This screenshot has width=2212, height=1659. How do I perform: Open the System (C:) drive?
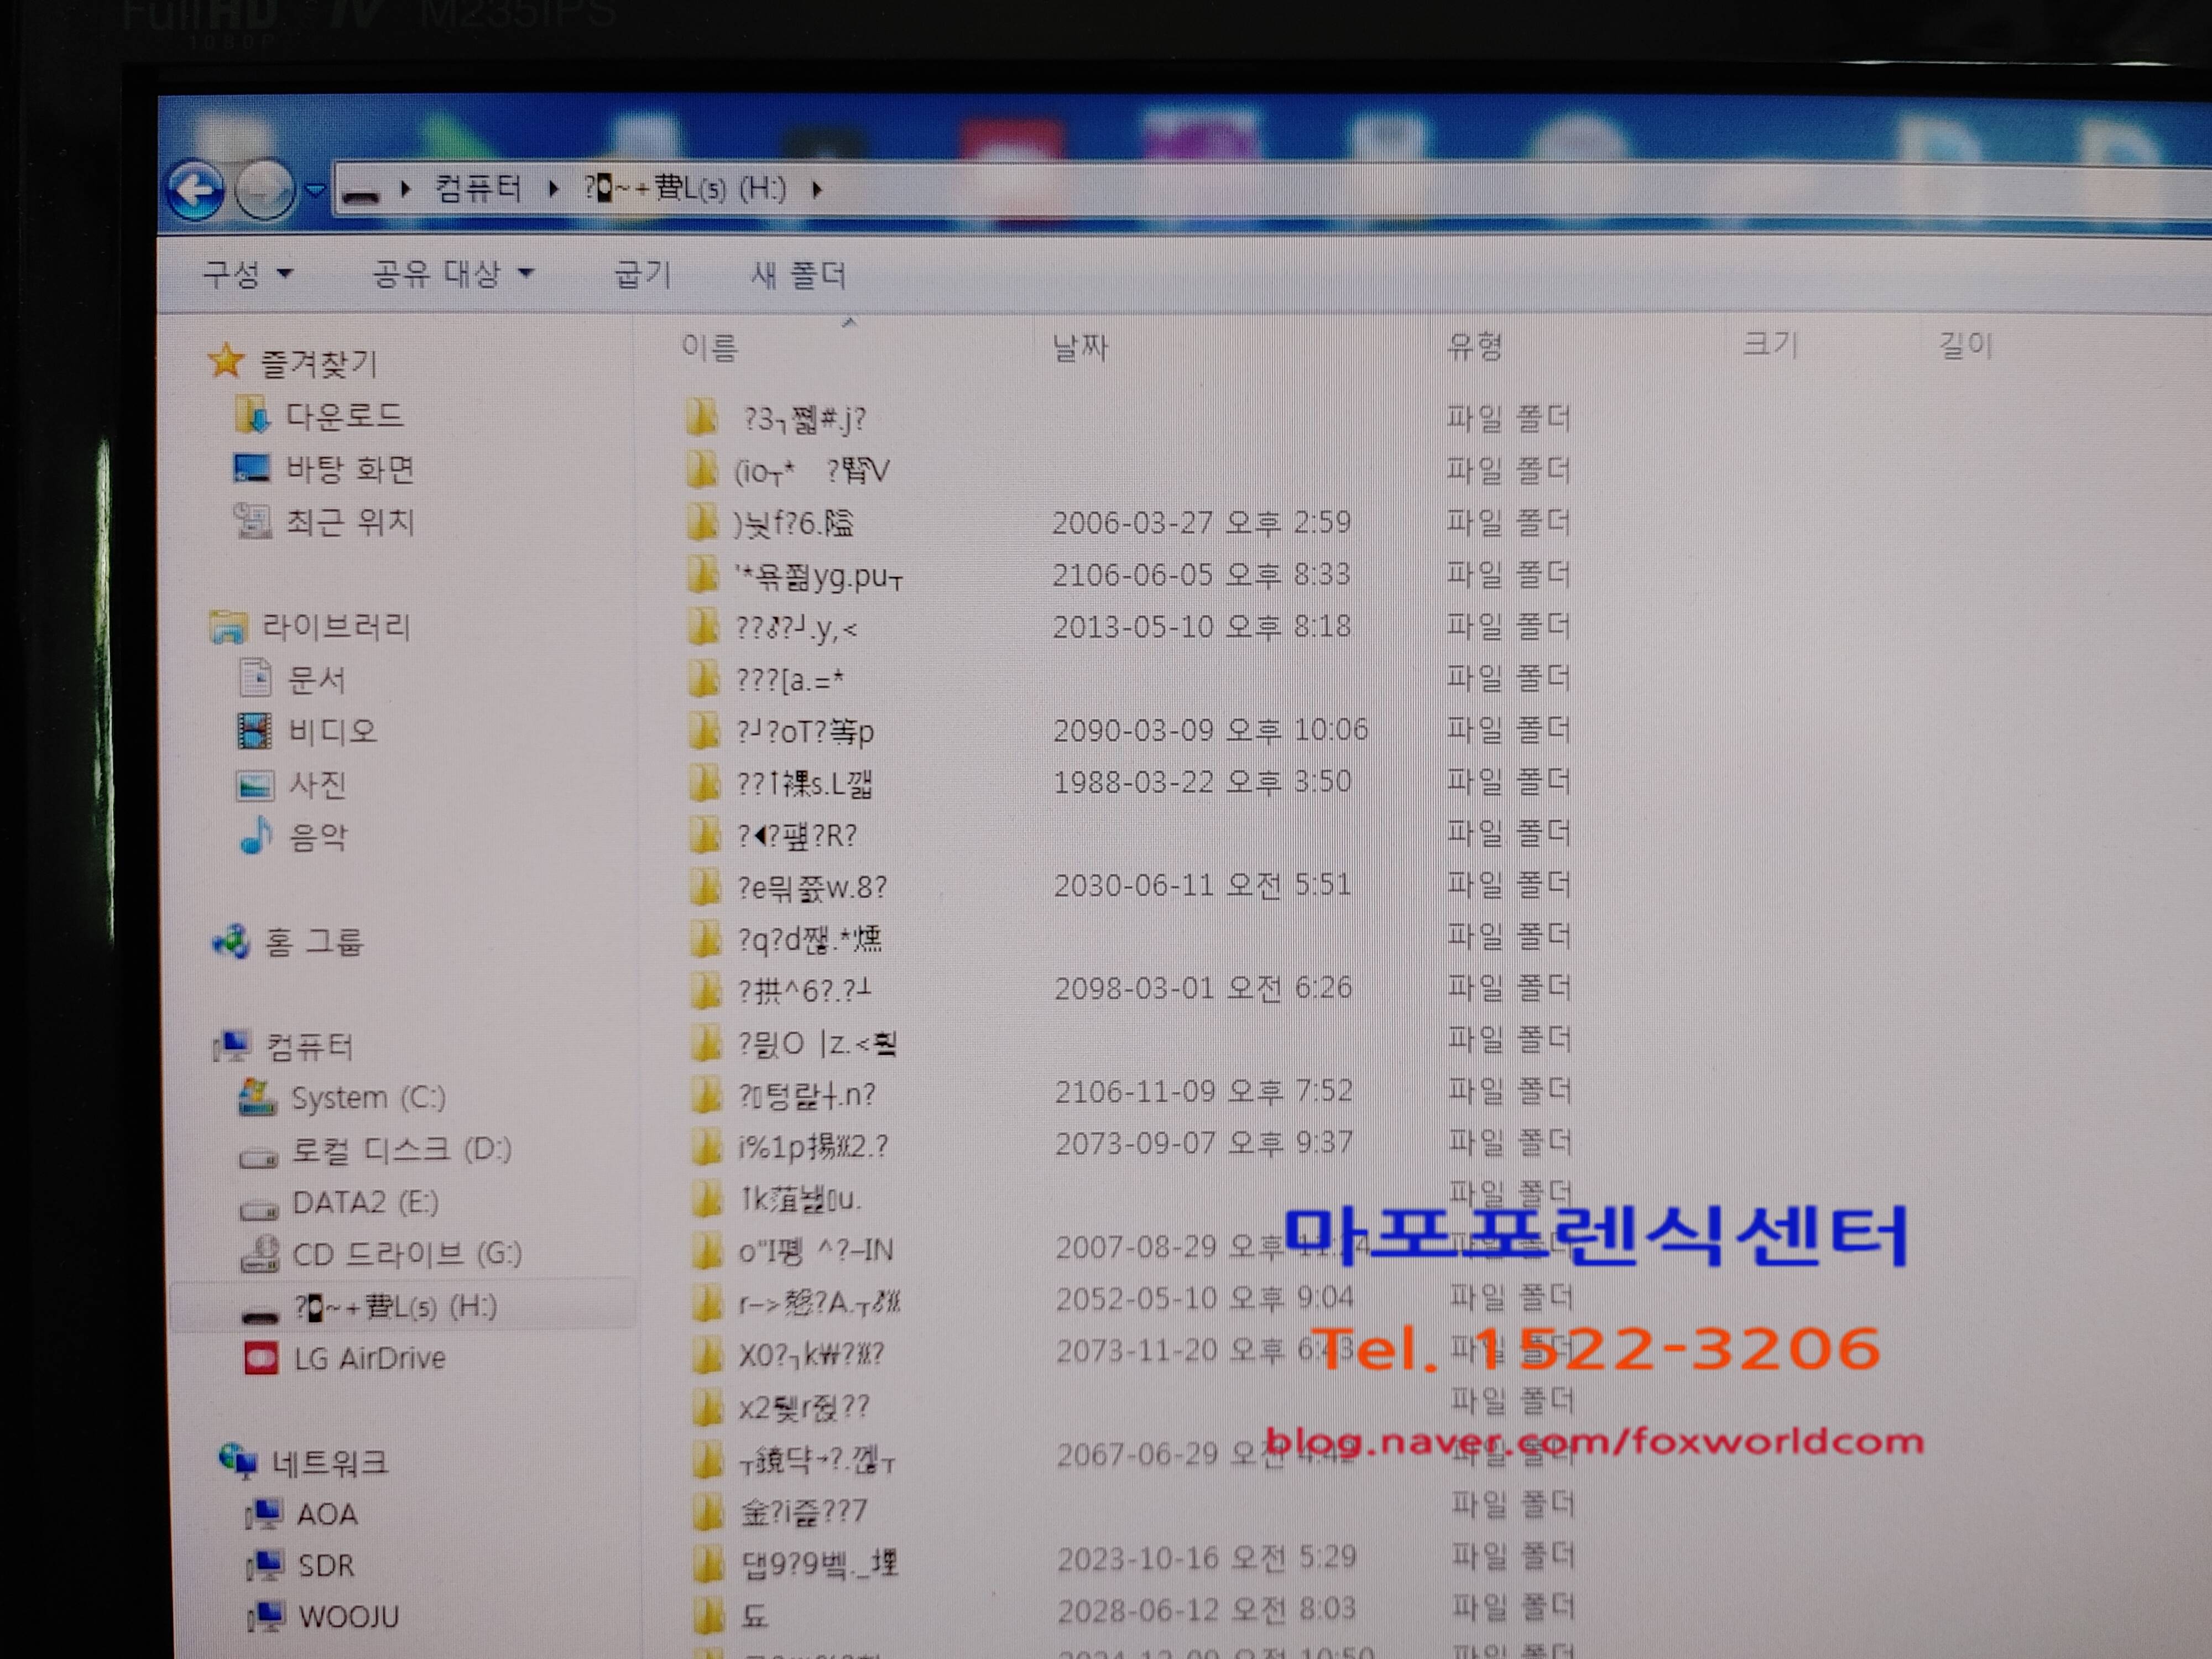tap(368, 1098)
